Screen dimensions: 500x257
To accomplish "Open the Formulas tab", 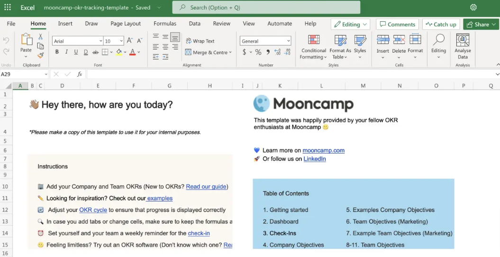I will tap(165, 24).
